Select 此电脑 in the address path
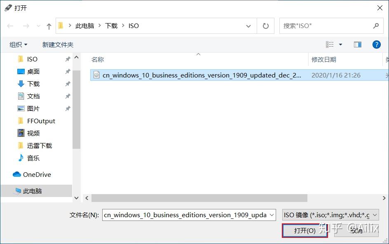Image resolution: width=389 pixels, height=244 pixels. coord(84,26)
